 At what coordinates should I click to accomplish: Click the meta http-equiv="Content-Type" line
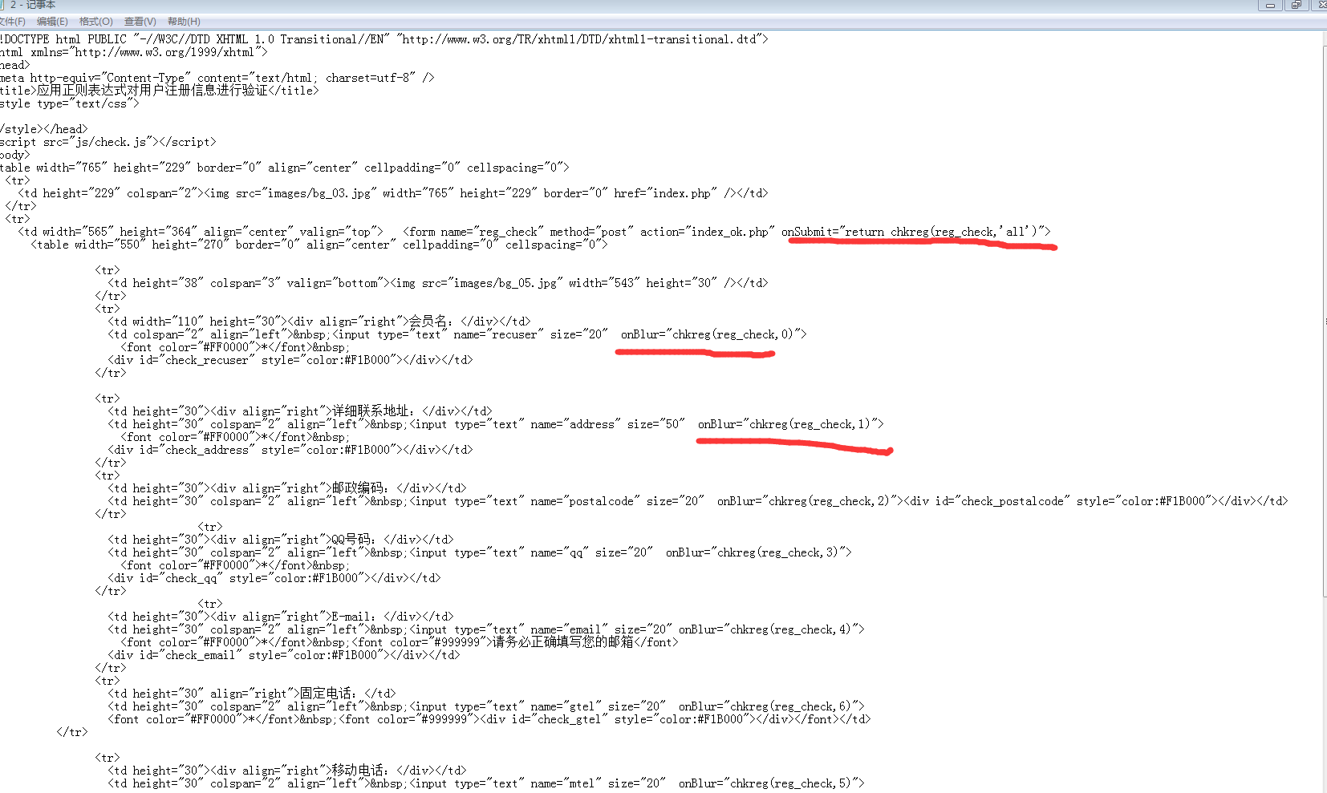coord(217,78)
